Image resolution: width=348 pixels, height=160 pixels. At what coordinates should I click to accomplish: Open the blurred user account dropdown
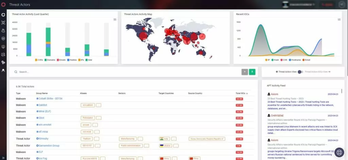point(299,5)
